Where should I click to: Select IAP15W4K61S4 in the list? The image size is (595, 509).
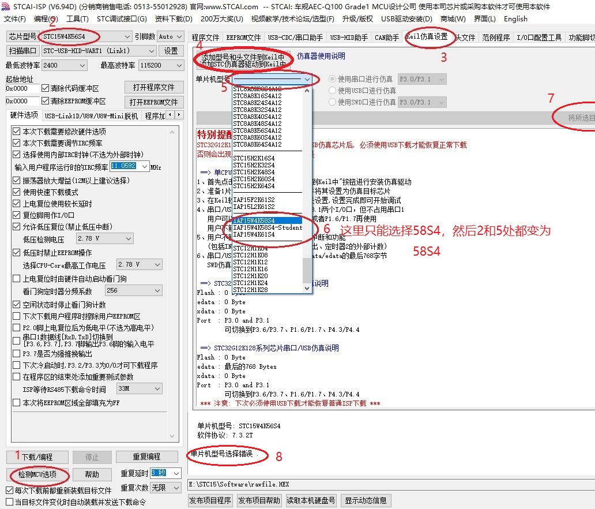coord(267,234)
